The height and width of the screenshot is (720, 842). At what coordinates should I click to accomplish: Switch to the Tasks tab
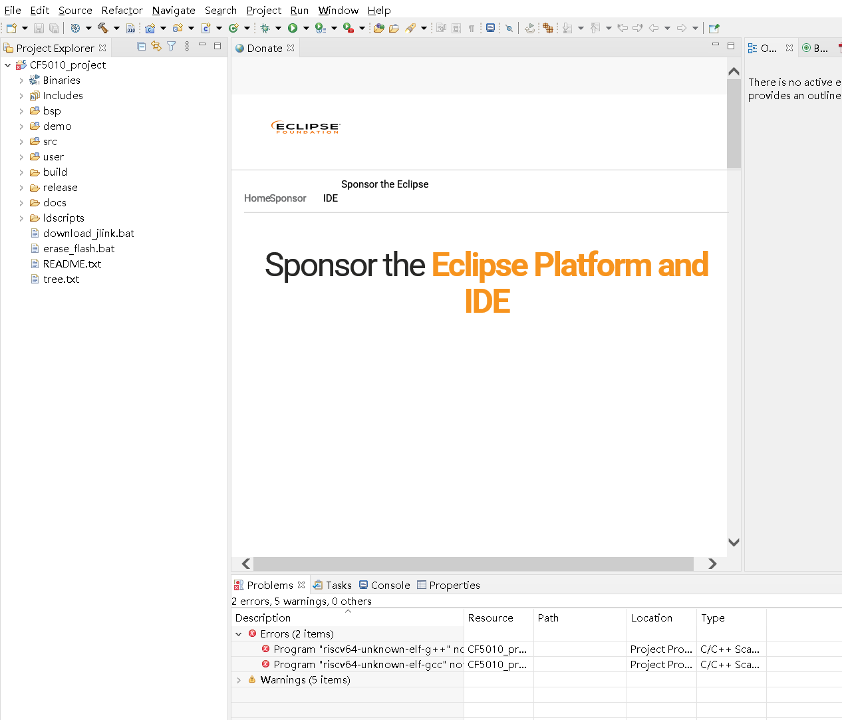333,585
